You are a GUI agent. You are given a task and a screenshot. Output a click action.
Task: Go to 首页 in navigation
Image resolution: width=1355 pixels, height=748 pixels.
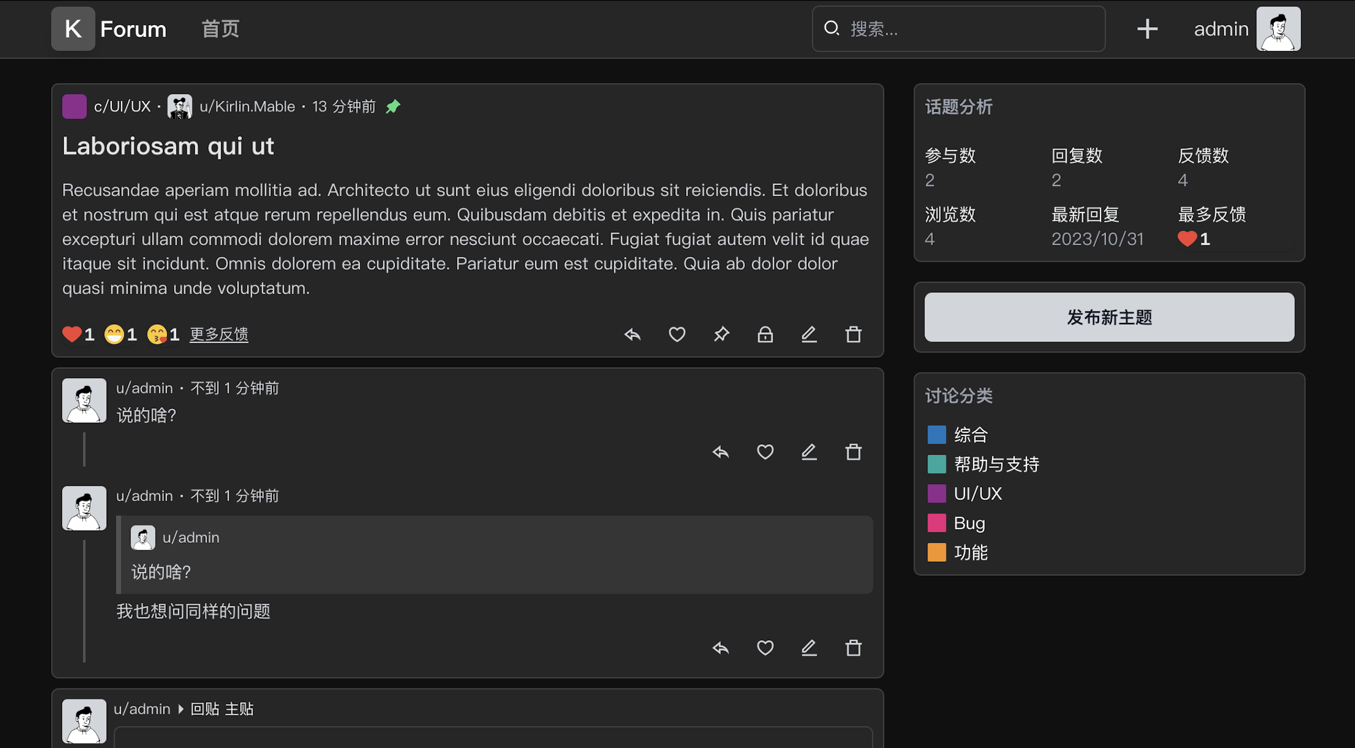pyautogui.click(x=220, y=29)
